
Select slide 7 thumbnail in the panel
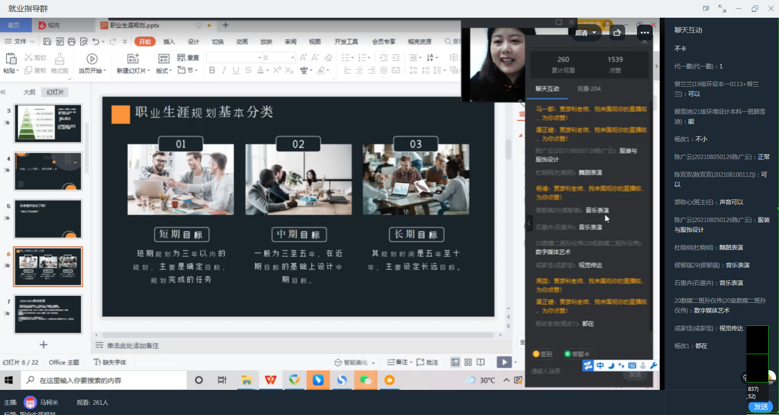[x=48, y=314]
